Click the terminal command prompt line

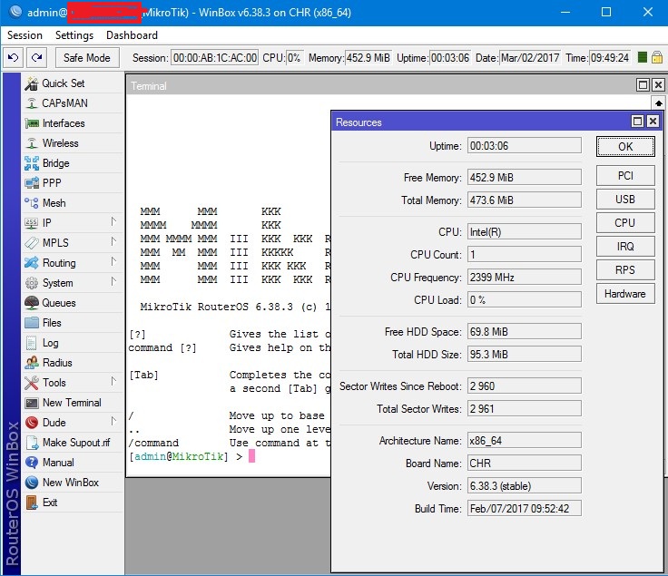(192, 456)
